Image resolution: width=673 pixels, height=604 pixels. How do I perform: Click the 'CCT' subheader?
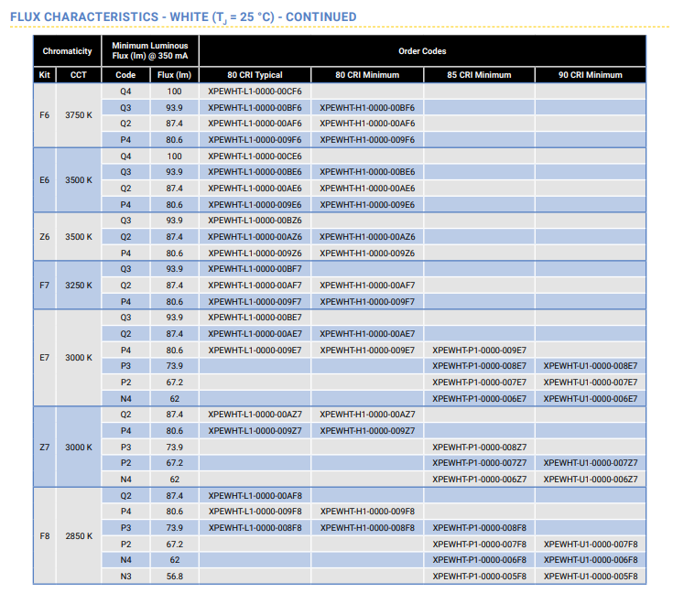click(79, 75)
